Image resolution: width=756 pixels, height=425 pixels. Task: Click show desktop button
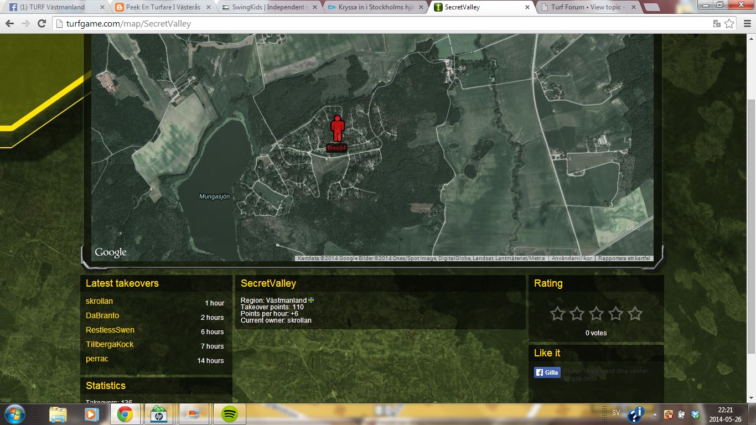pyautogui.click(x=753, y=414)
